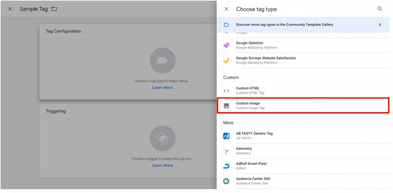Viewport: 393px width, 193px height.
Task: Click the Triggering card heading
Action: point(56,111)
